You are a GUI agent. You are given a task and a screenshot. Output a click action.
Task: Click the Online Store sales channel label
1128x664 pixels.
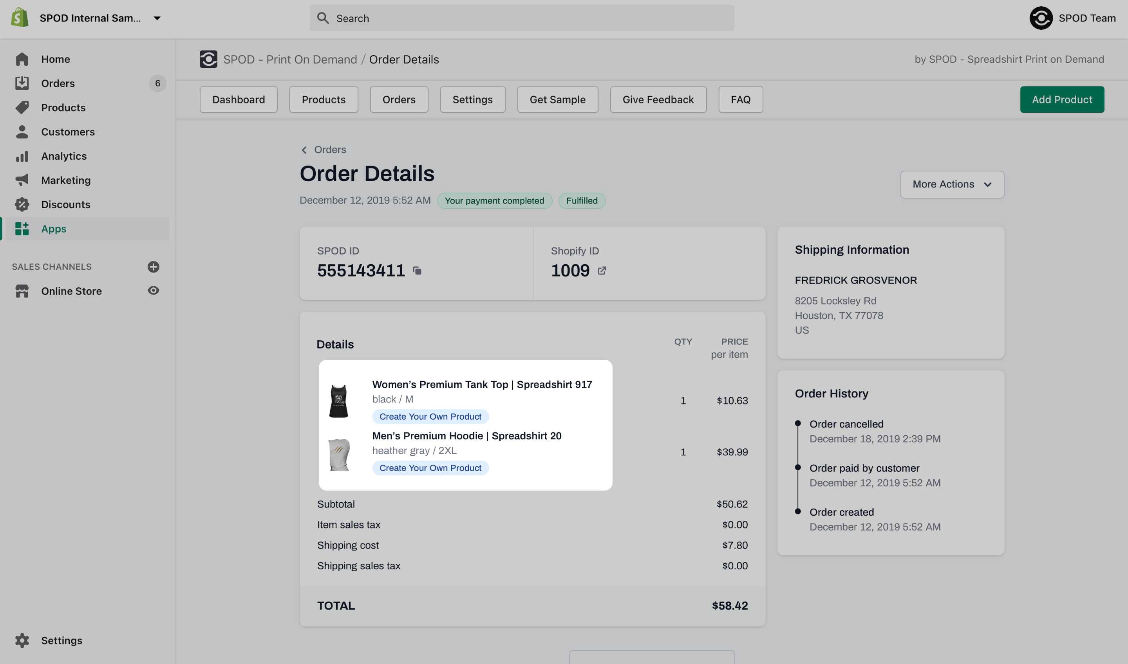72,291
